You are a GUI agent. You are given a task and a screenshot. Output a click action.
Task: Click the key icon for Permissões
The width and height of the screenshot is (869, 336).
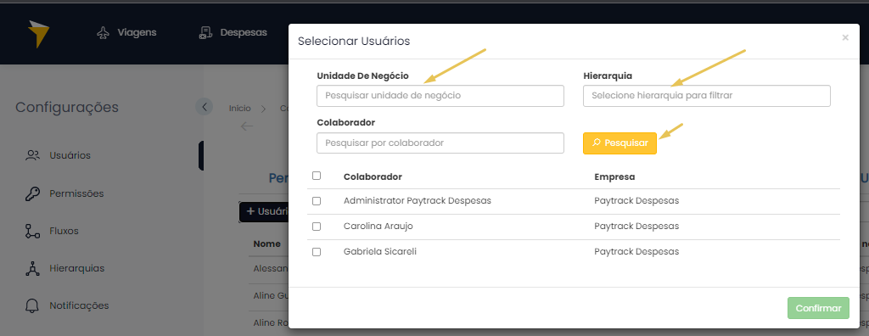33,193
